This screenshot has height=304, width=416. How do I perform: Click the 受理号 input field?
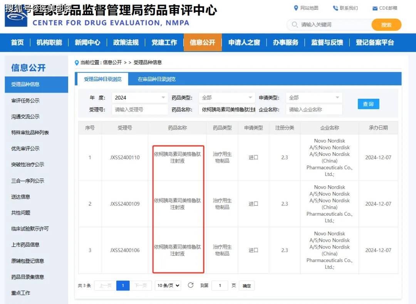pyautogui.click(x=140, y=110)
